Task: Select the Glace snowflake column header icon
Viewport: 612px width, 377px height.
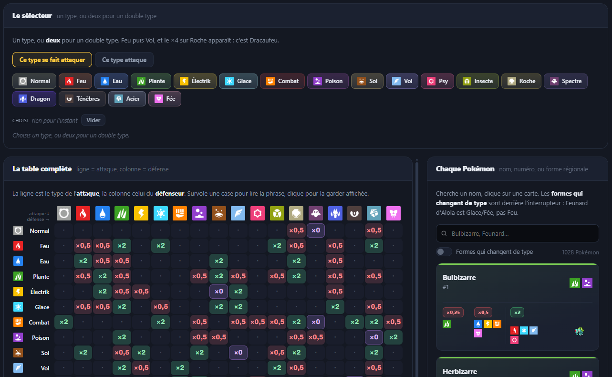Action: click(x=161, y=213)
